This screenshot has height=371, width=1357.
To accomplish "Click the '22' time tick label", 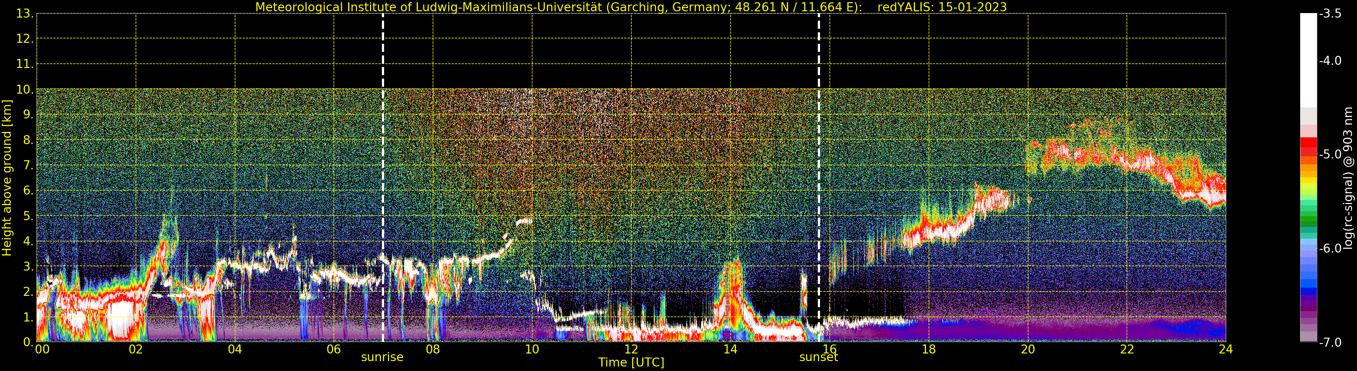I will [1127, 349].
